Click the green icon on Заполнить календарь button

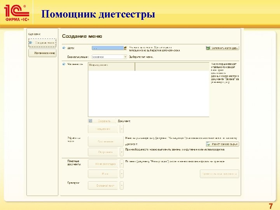tap(208, 48)
